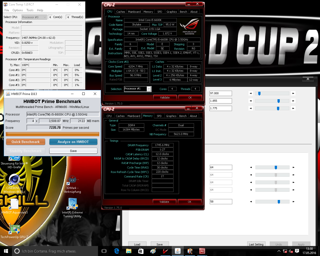This screenshot has height=256, width=320.
Task: Click the red tuning utility taskbar icon
Action: click(165, 251)
